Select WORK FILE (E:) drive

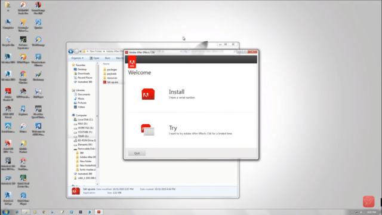click(x=84, y=128)
